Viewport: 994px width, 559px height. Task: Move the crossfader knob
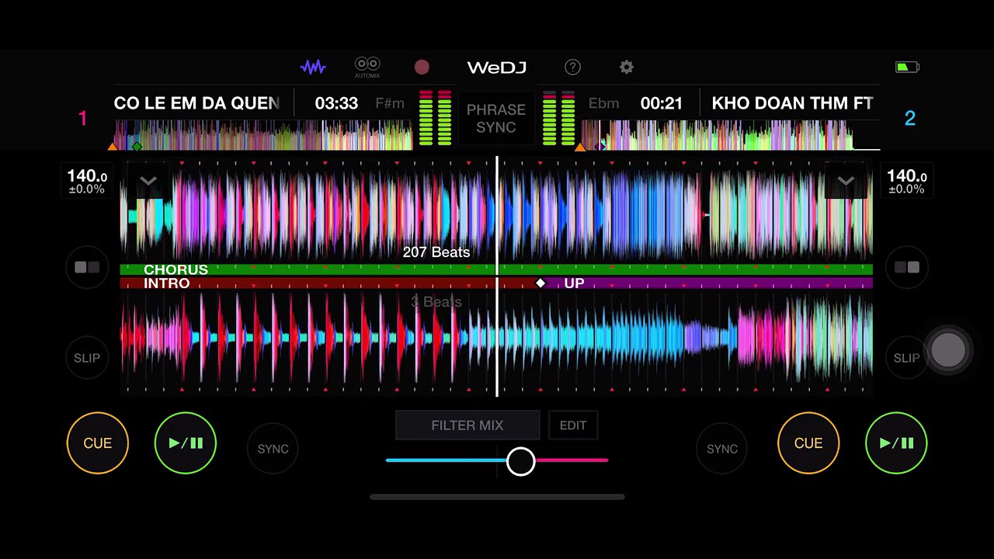520,461
